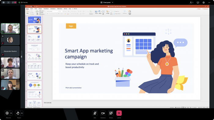Click the Save icon in PowerPoint title bar
This screenshot has height=120, width=214.
(37, 6)
